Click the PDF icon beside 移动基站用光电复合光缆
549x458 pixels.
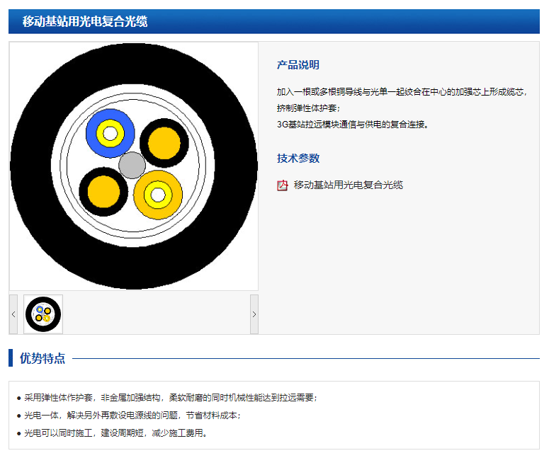tap(282, 185)
